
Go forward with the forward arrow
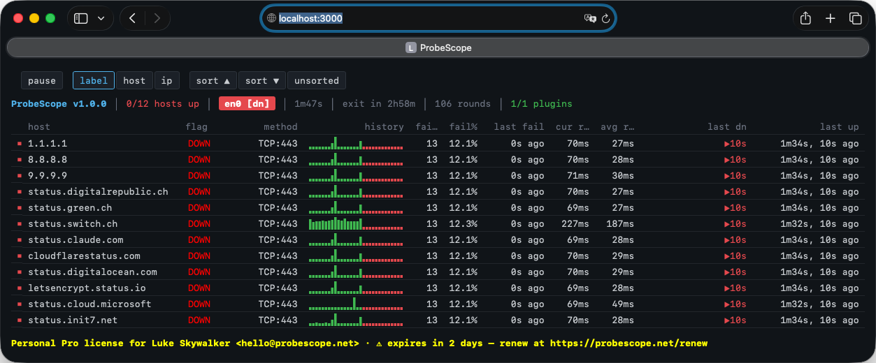157,19
